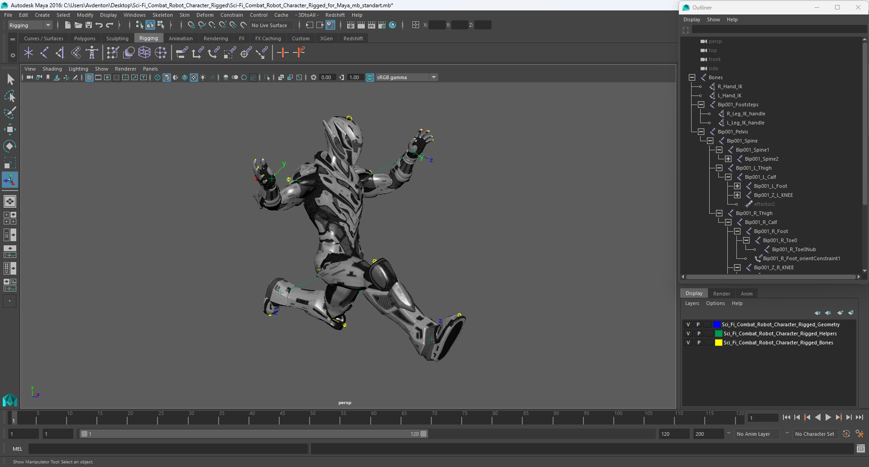
Task: Switch to the Render layer tab
Action: tap(721, 294)
